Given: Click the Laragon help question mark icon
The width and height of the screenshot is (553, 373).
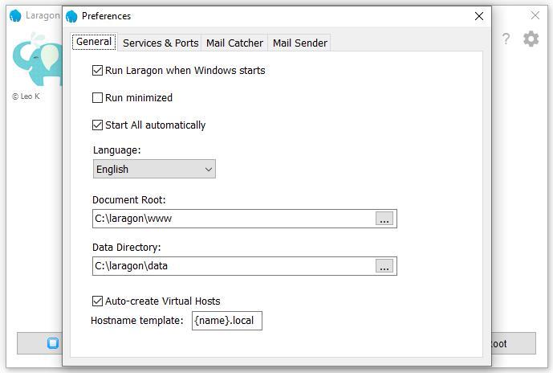Looking at the screenshot, I should (x=506, y=39).
